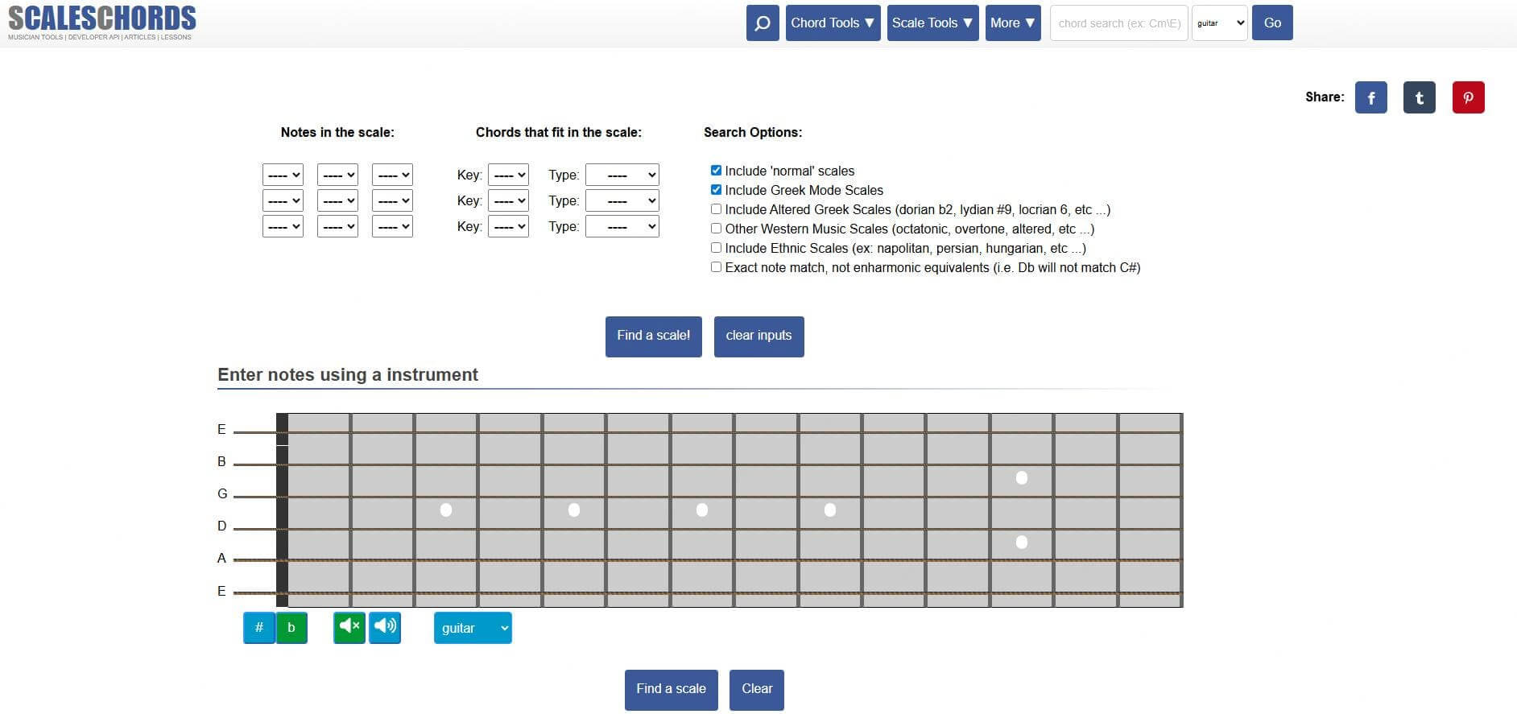The height and width of the screenshot is (714, 1517).
Task: Enable Exact note match checkbox
Action: coord(716,267)
